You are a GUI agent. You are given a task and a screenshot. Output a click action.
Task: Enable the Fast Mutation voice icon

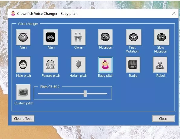(x=133, y=37)
